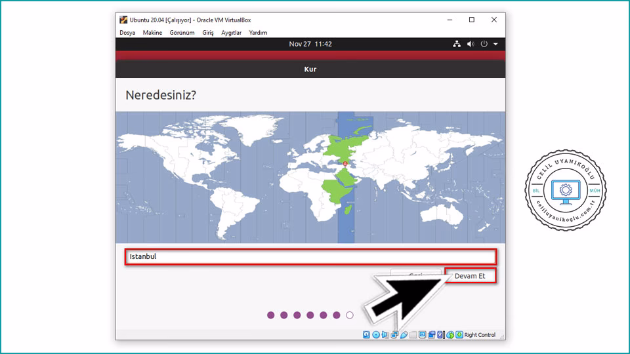630x354 pixels.
Task: Click the Ubuntu power icon in top bar
Action: [484, 44]
